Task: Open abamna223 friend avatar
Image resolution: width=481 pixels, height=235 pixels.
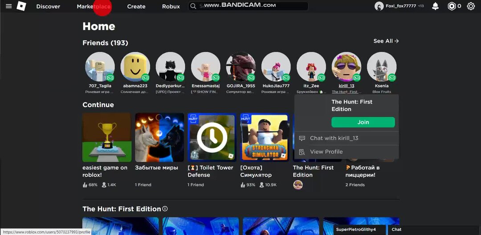Action: (x=135, y=67)
